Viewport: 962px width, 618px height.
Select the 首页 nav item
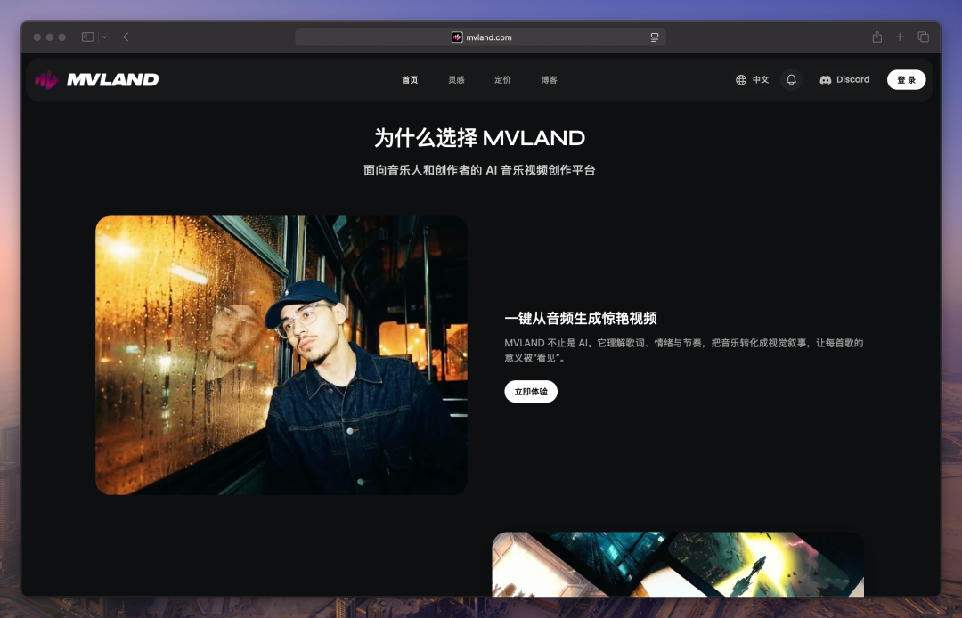click(410, 80)
